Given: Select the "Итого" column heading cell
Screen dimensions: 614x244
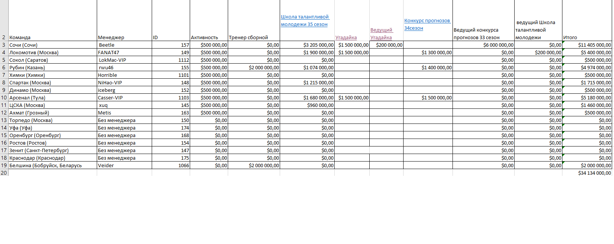Looking at the screenshot, I should pyautogui.click(x=570, y=37).
